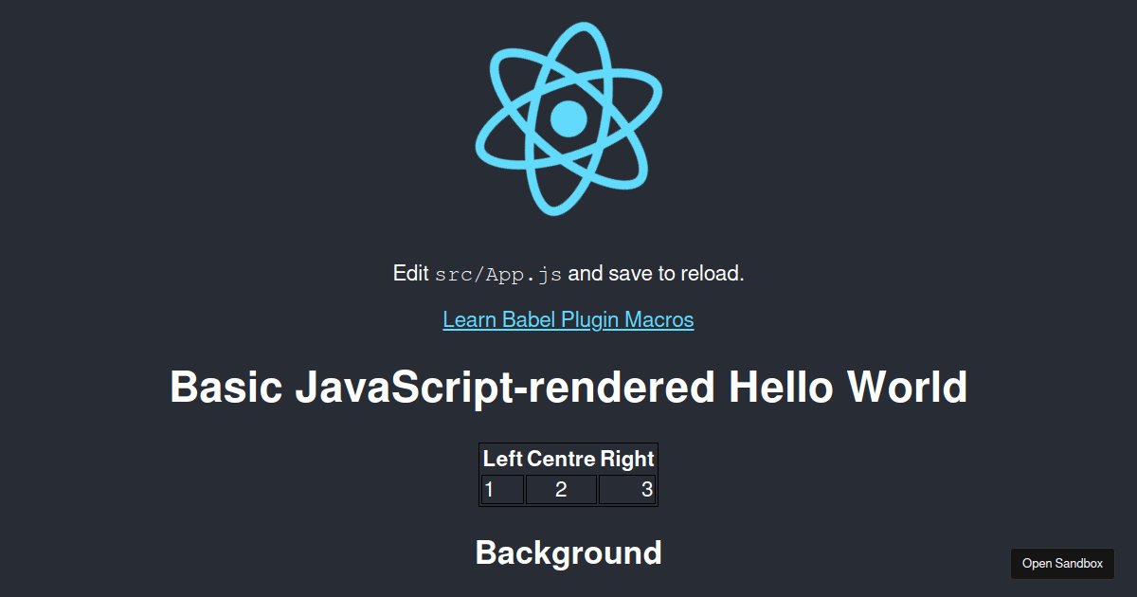Click table cell containing 3
The image size is (1137, 597).
click(627, 490)
